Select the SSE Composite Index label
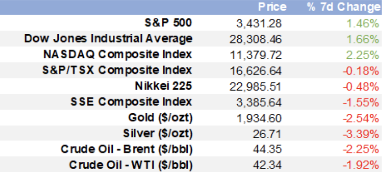This screenshot has width=382, height=172. [131, 102]
